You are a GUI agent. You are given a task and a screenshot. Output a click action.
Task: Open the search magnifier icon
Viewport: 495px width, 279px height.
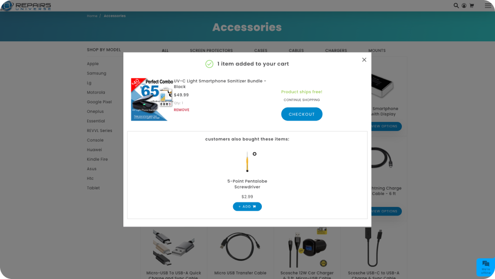tap(456, 6)
